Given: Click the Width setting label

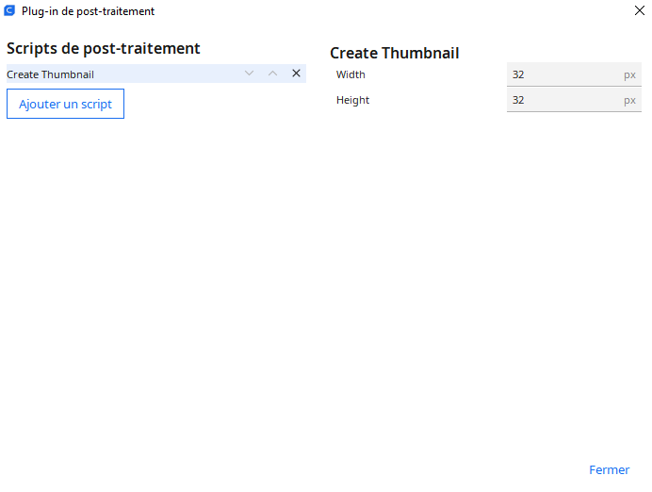Looking at the screenshot, I should coord(350,74).
